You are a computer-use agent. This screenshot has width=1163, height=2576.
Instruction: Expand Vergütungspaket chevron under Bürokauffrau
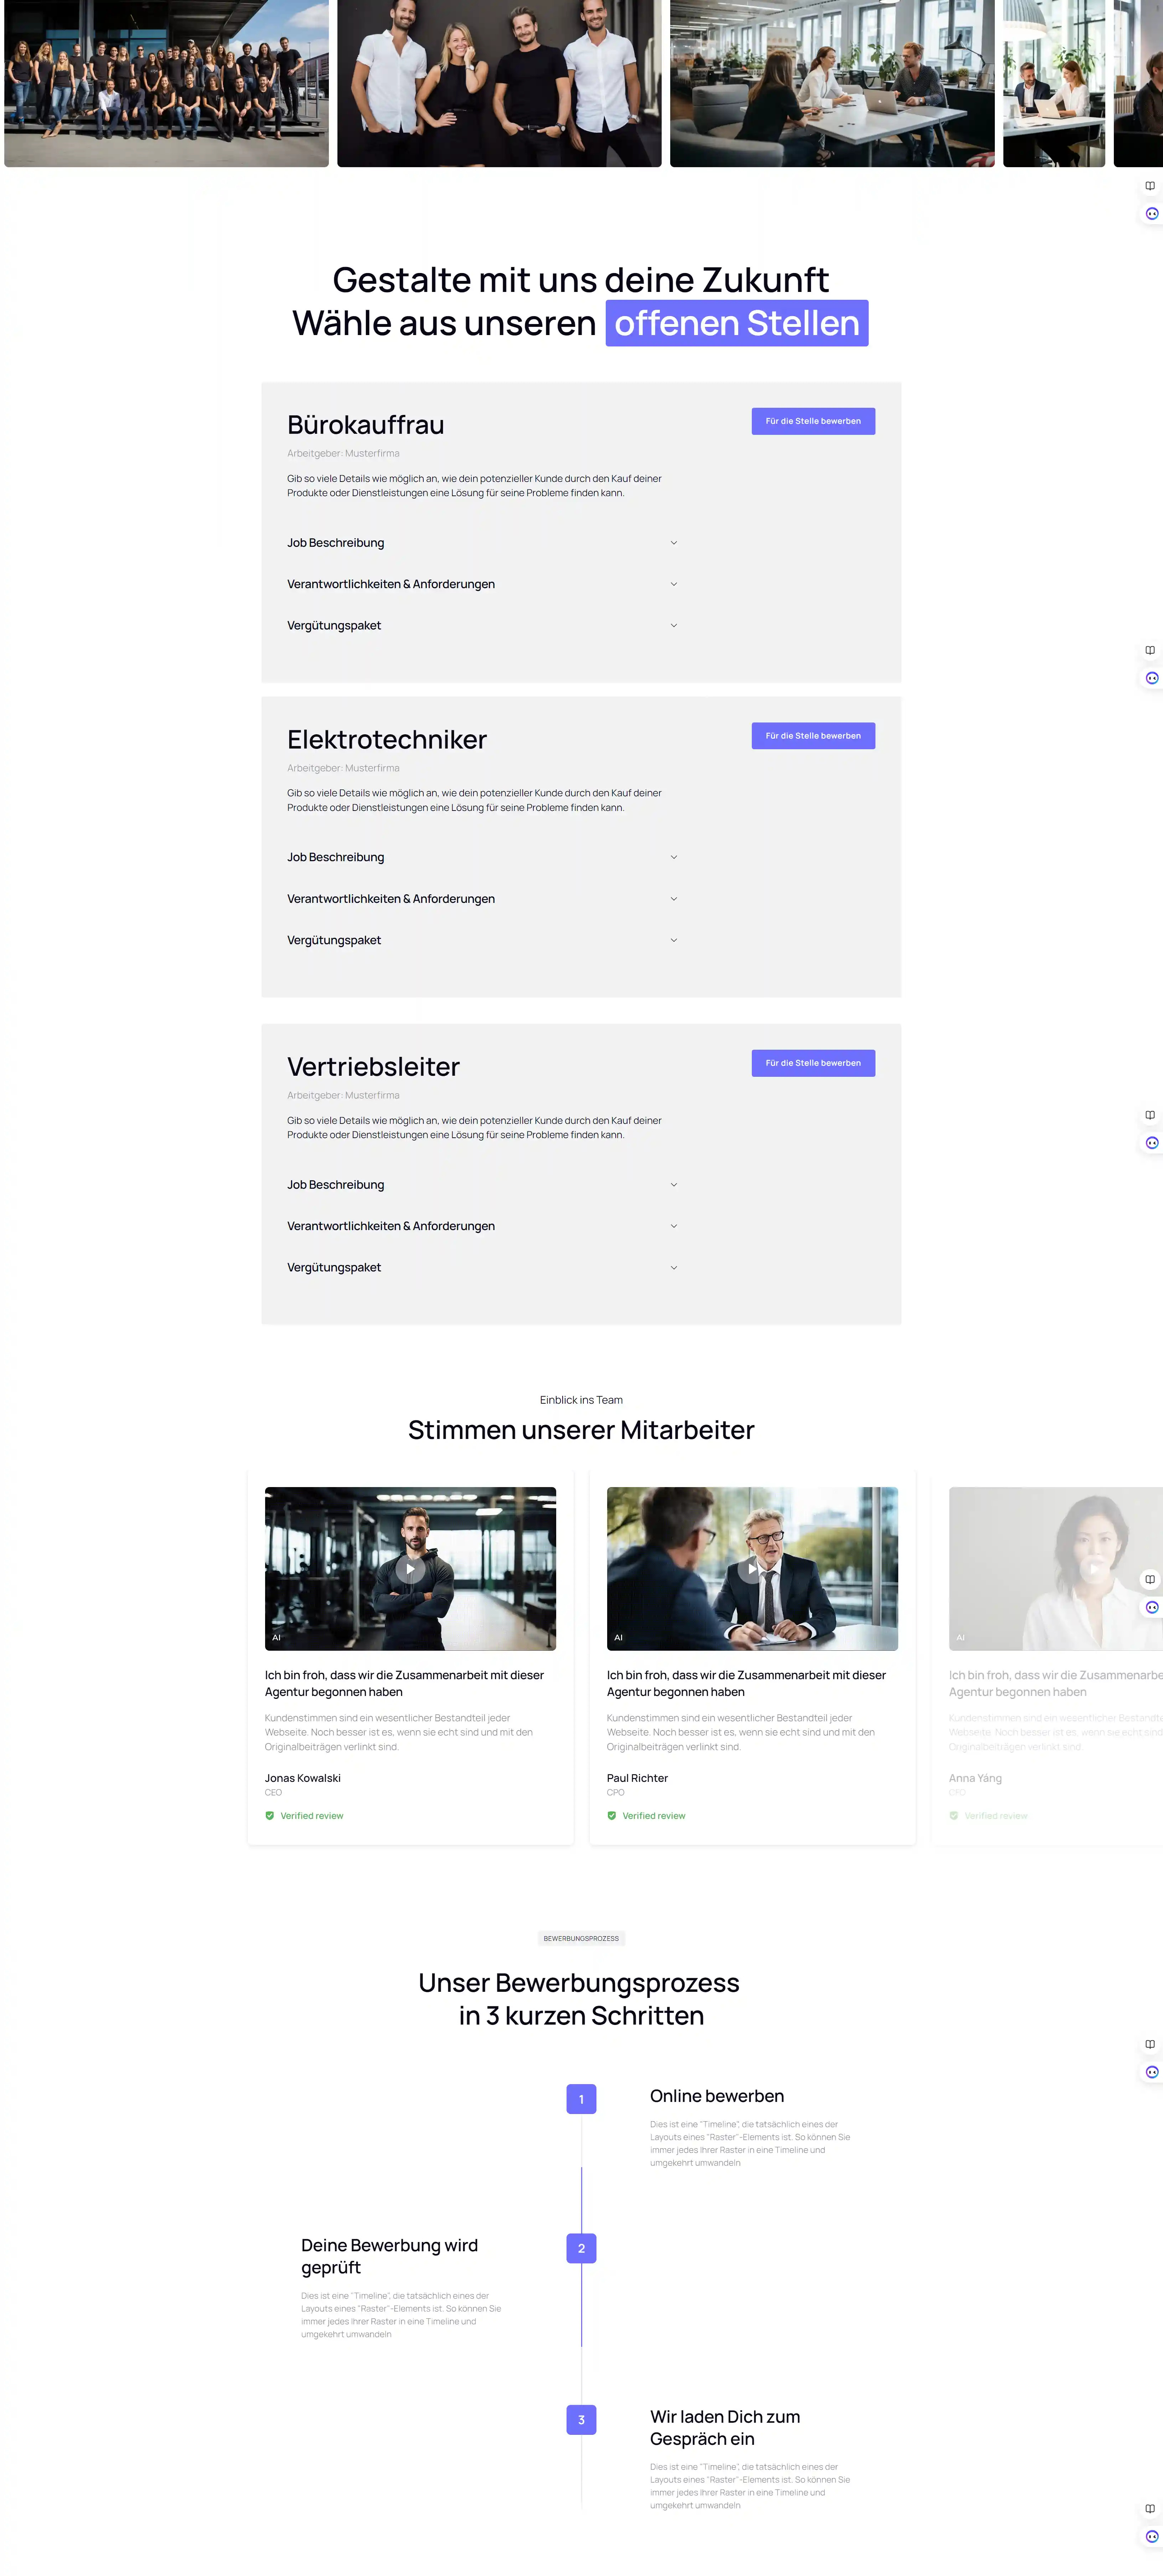point(674,626)
